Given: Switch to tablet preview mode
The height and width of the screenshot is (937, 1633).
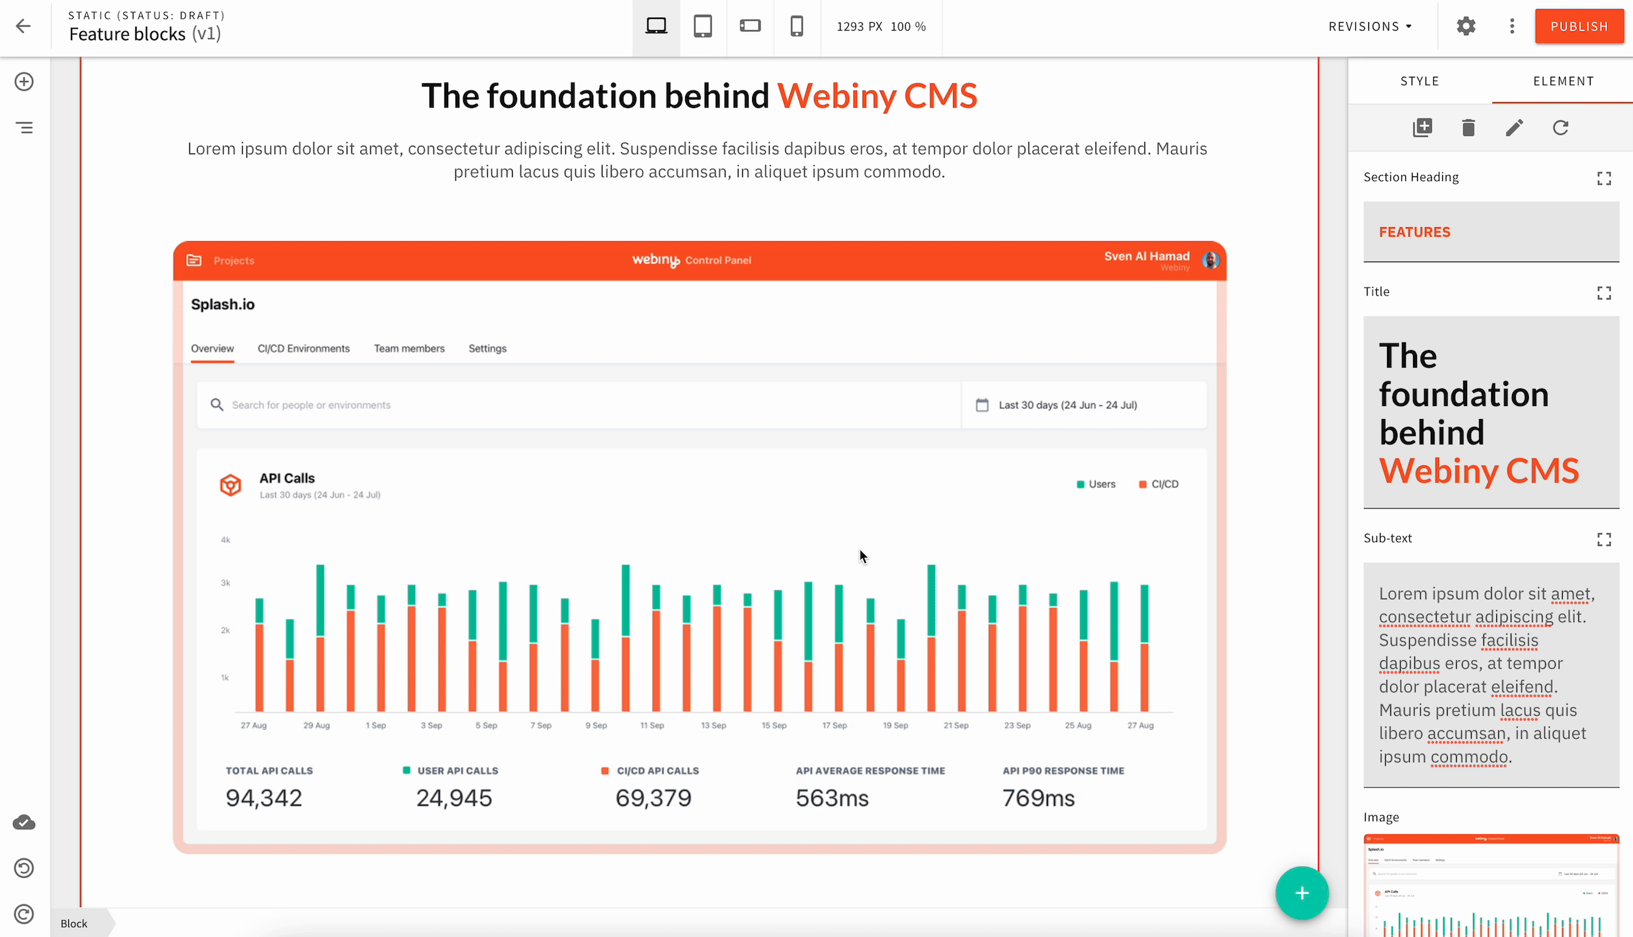Looking at the screenshot, I should pyautogui.click(x=703, y=26).
